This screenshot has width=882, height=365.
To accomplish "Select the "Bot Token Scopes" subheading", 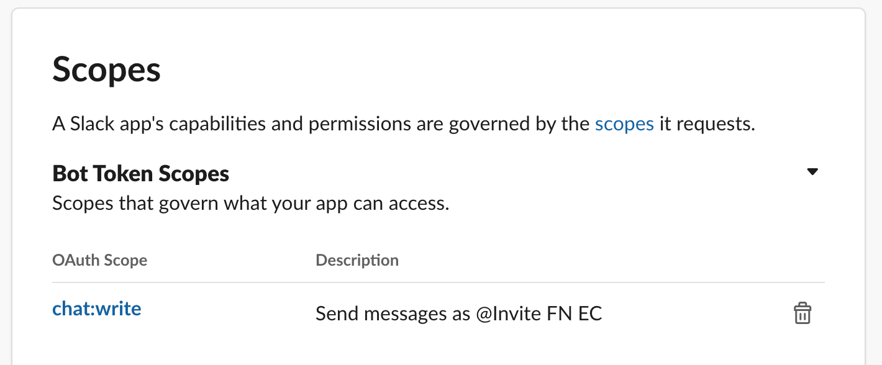I will (141, 173).
